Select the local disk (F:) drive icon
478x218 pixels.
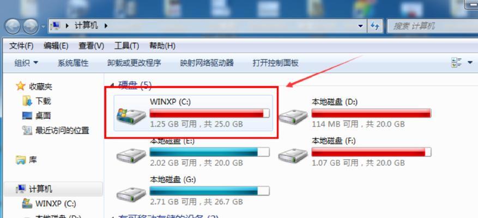(x=293, y=155)
